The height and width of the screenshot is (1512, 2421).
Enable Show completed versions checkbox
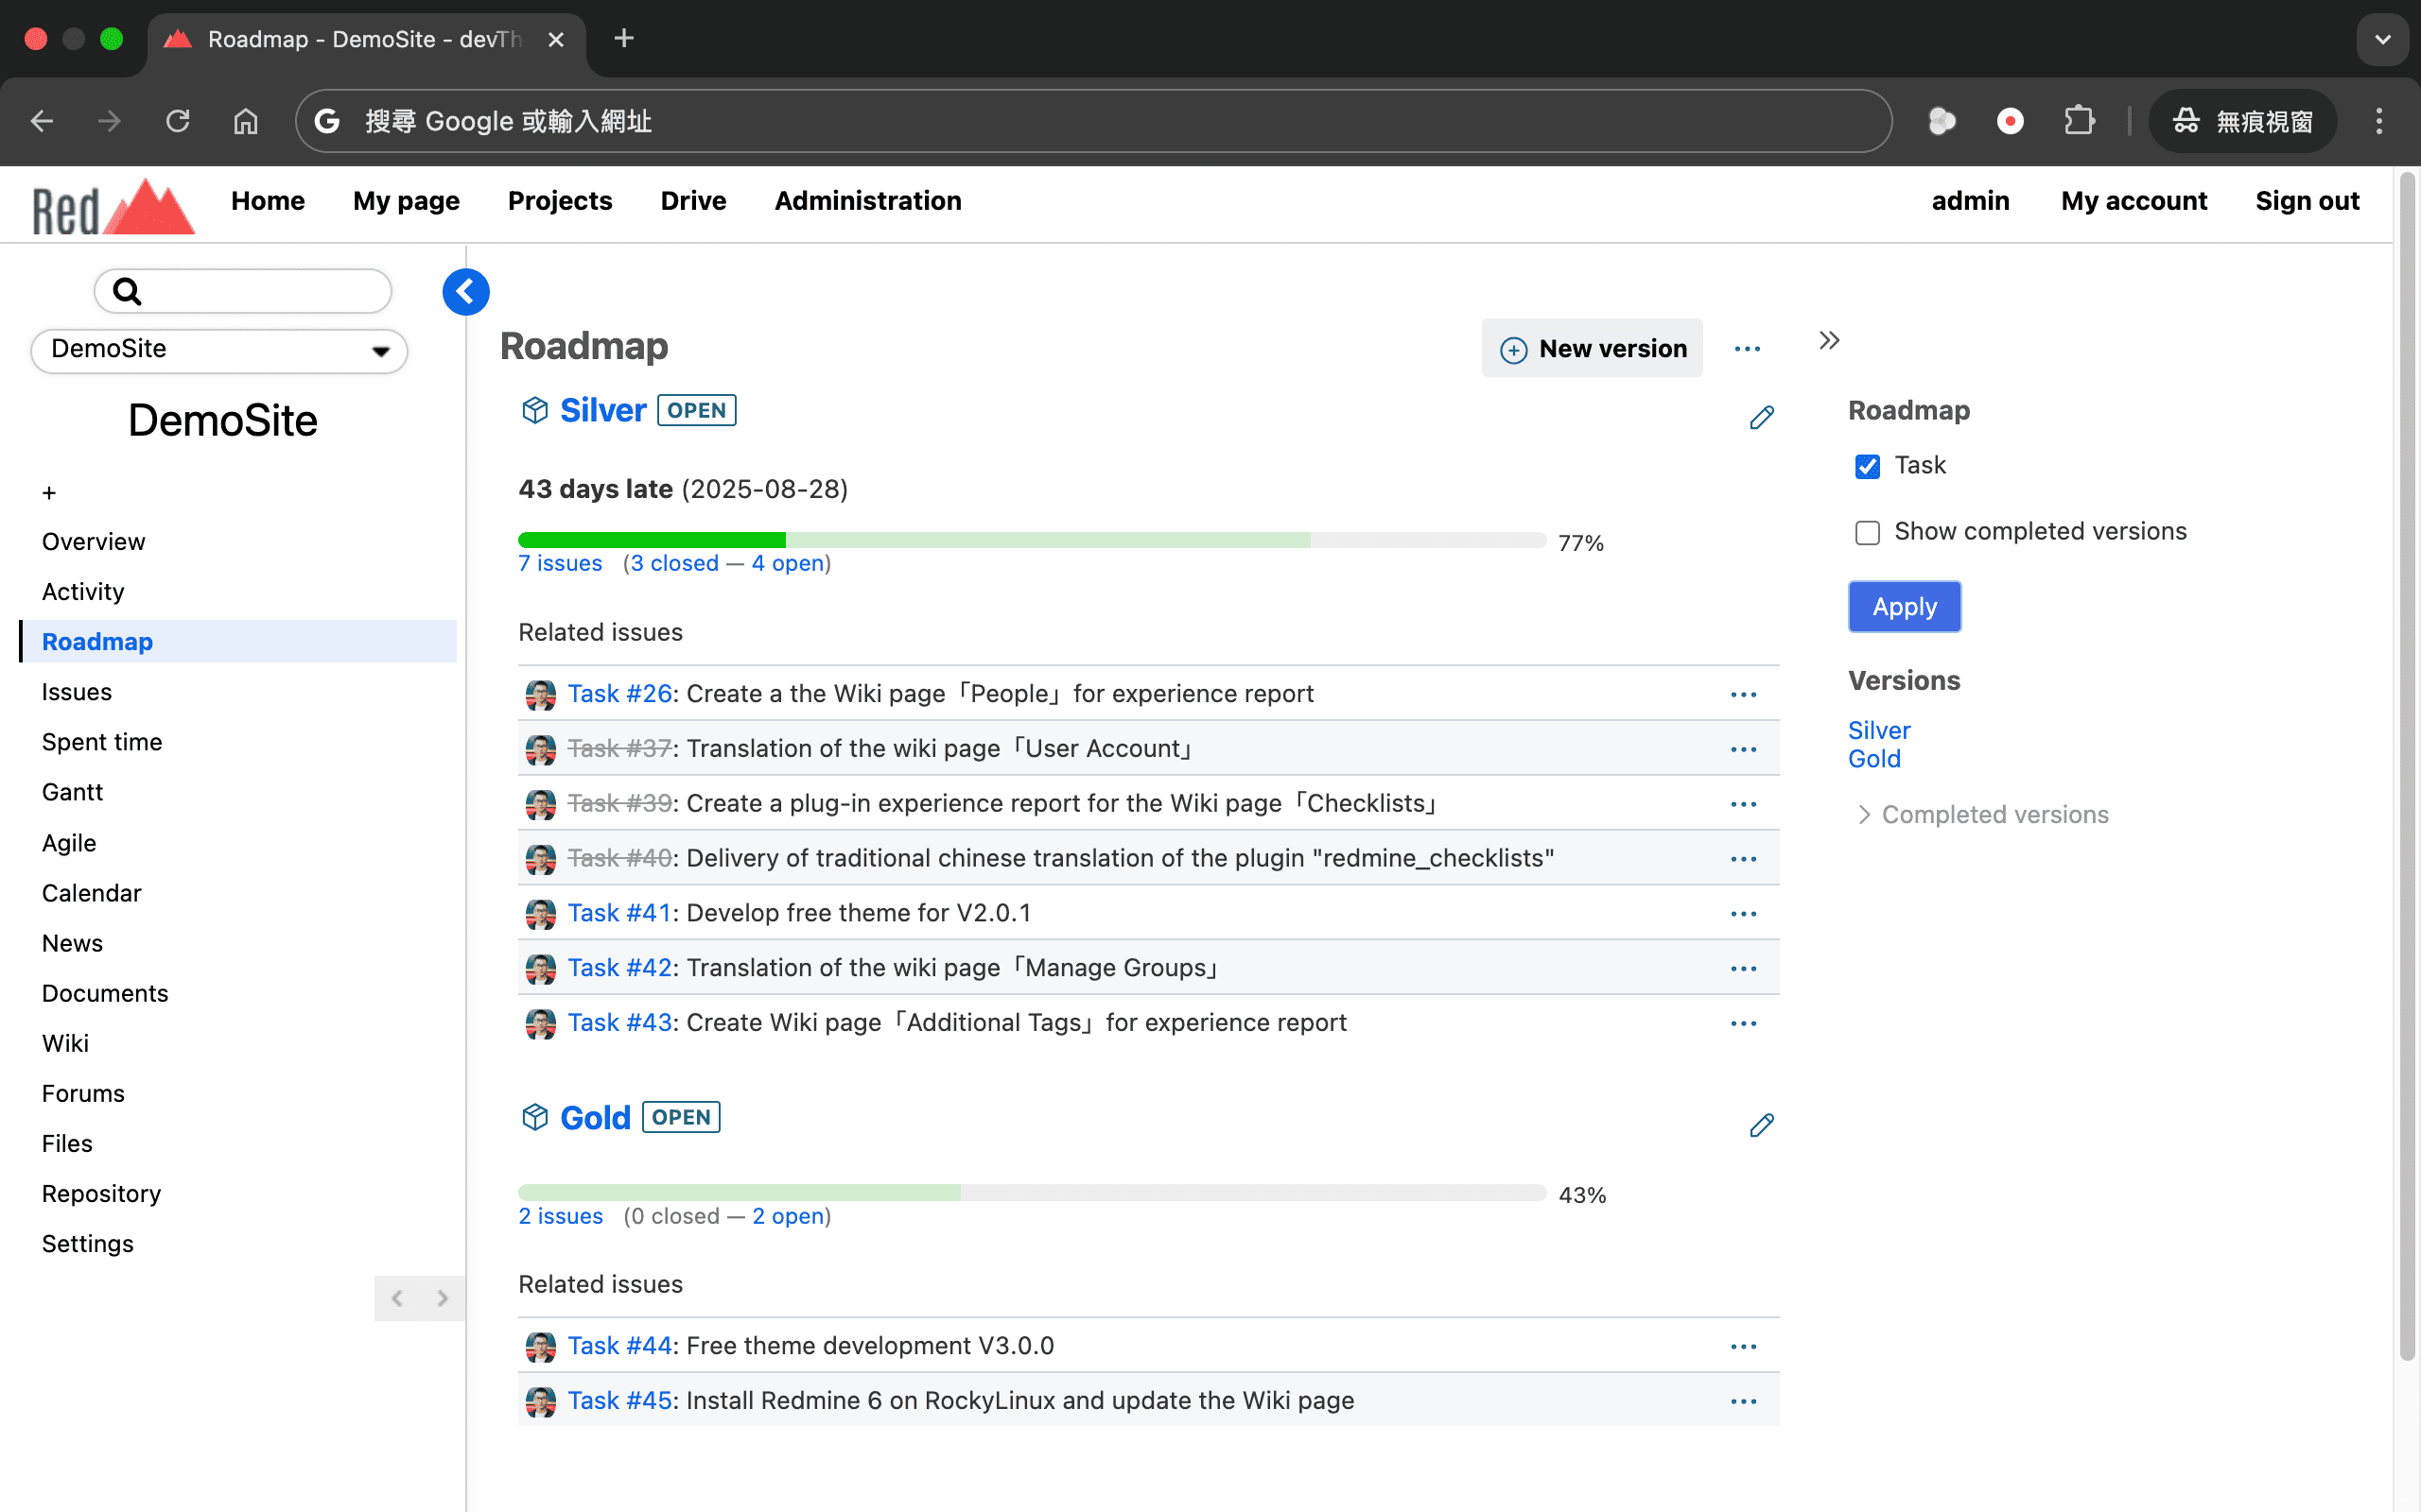point(1867,533)
